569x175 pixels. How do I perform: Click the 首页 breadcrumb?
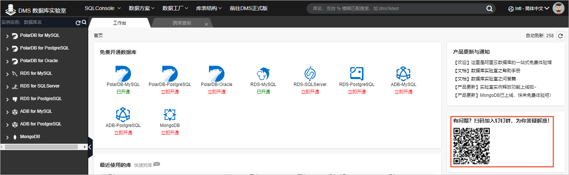click(x=98, y=36)
